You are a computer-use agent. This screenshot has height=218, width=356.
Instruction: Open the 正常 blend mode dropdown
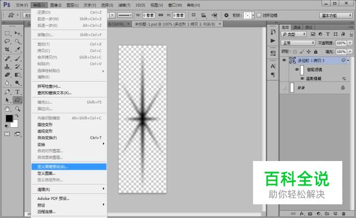(x=298, y=43)
